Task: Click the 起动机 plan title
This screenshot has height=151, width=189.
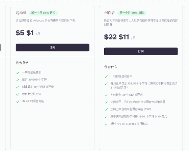Action: coord(21,13)
